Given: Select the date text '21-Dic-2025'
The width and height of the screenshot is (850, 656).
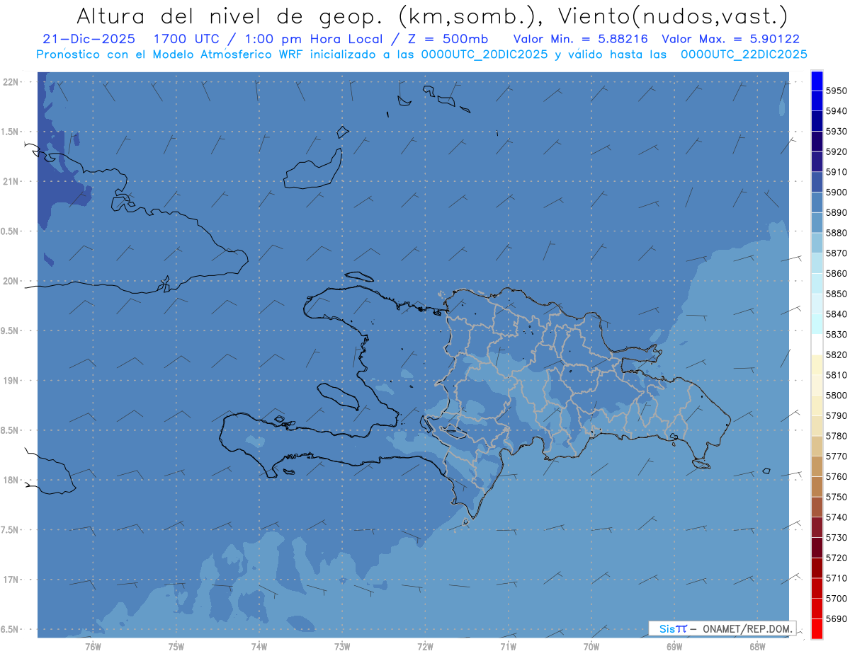Looking at the screenshot, I should pos(89,40).
